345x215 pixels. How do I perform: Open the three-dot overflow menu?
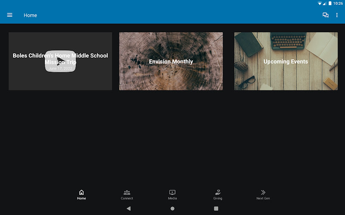point(337,15)
